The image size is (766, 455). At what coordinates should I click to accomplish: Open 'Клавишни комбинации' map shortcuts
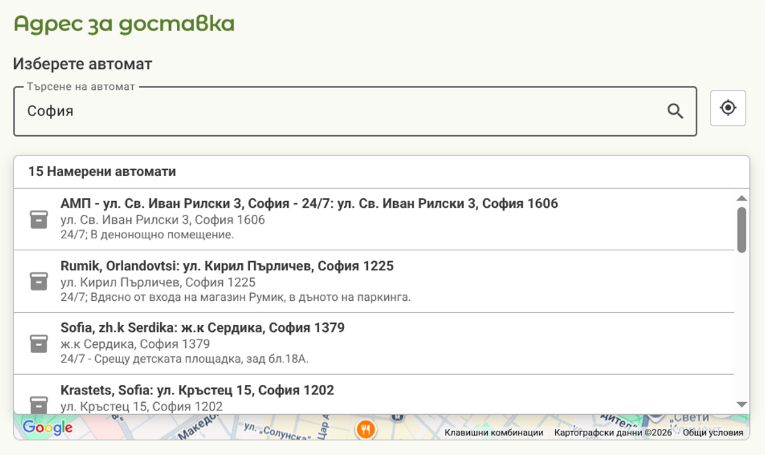pyautogui.click(x=493, y=433)
